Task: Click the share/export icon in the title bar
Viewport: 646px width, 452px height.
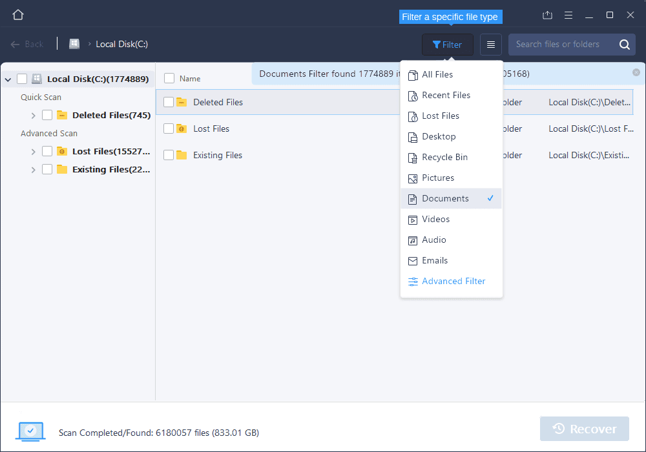Action: click(x=547, y=14)
